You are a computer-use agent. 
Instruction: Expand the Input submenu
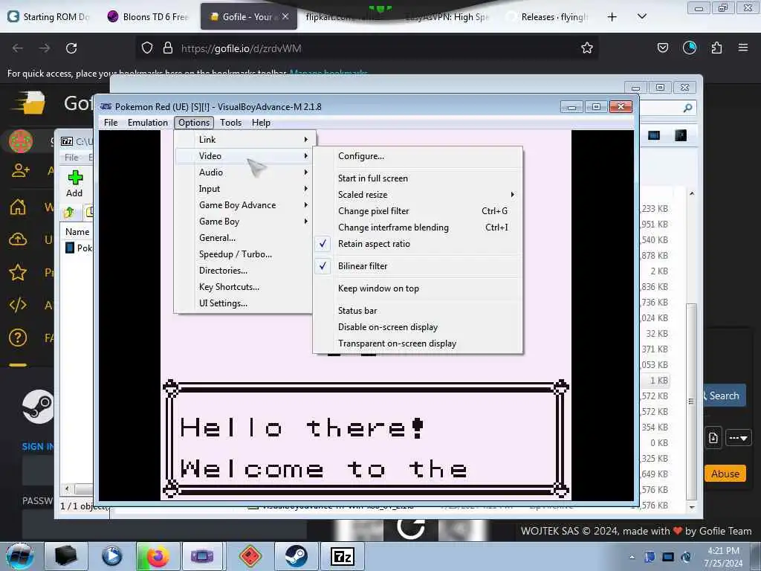(x=244, y=189)
